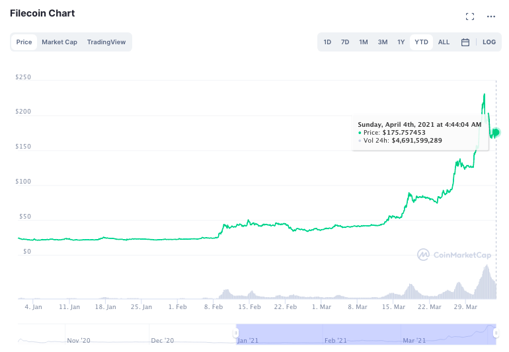Choose the 1M time range
The width and height of the screenshot is (509, 352).
point(364,42)
